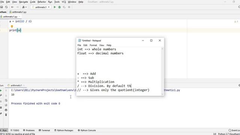Open the Refactor menu
The width and height of the screenshot is (240, 135).
tap(42, 2)
